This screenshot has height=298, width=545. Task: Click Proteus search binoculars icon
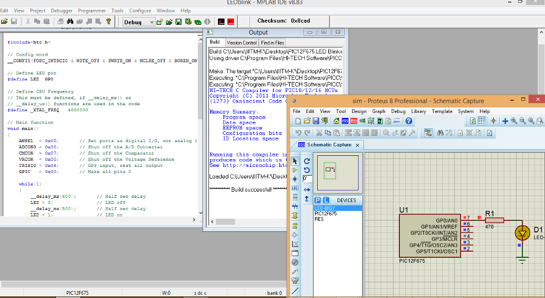[x=440, y=133]
